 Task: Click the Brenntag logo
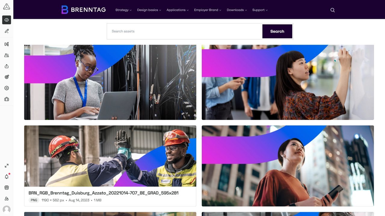point(83,10)
